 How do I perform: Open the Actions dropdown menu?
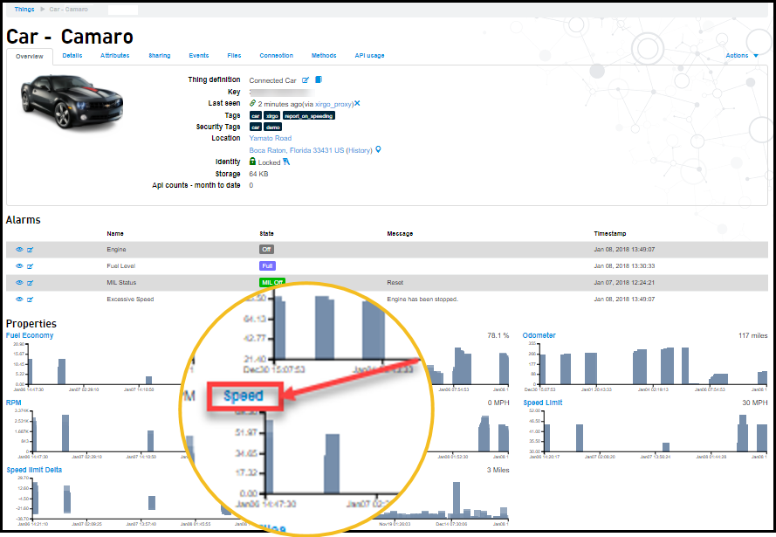point(741,55)
